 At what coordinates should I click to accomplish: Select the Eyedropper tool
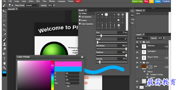5,35
